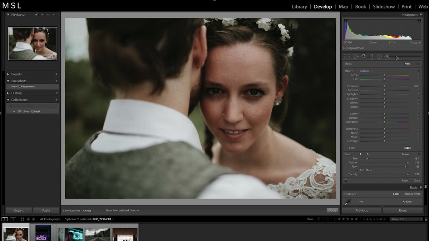
Task: Open the brush Color swatch
Action: pos(407,148)
